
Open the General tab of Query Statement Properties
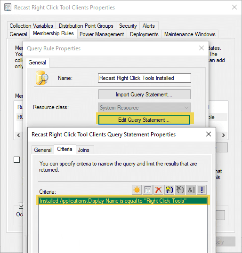pos(43,150)
